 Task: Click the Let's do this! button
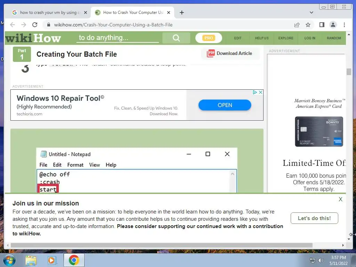(x=314, y=218)
